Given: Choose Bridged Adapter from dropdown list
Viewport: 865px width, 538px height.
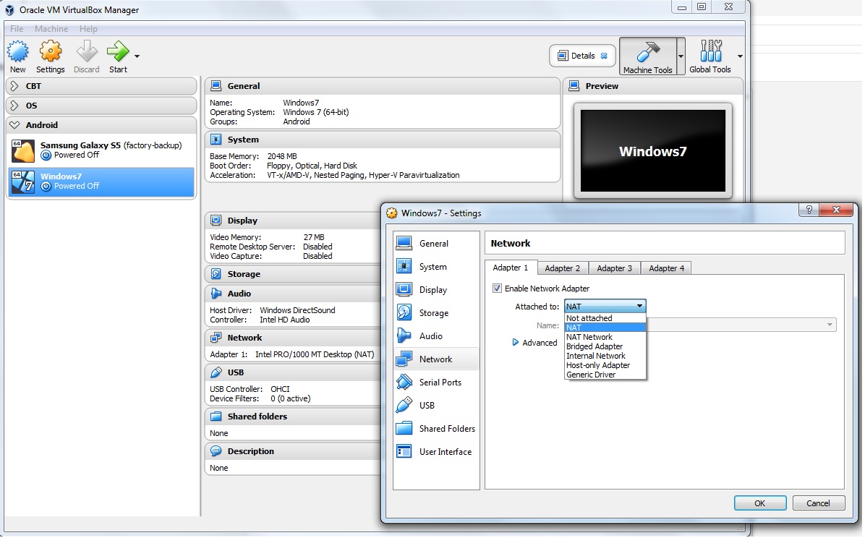Looking at the screenshot, I should (x=605, y=346).
